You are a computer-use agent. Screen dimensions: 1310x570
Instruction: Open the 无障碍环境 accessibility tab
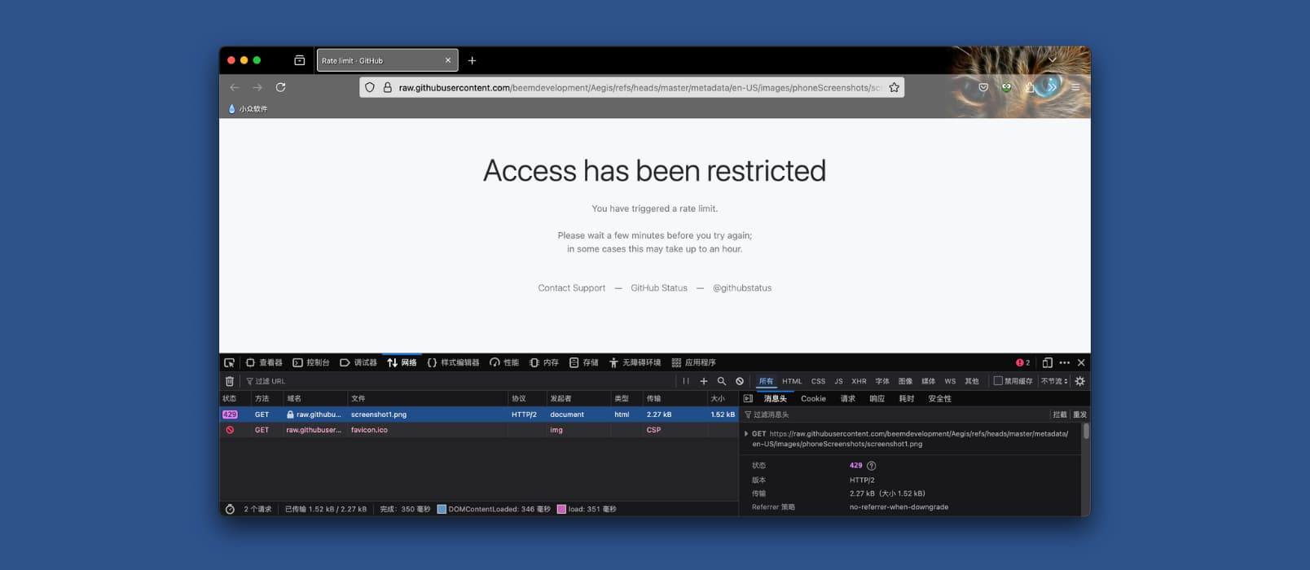[635, 362]
